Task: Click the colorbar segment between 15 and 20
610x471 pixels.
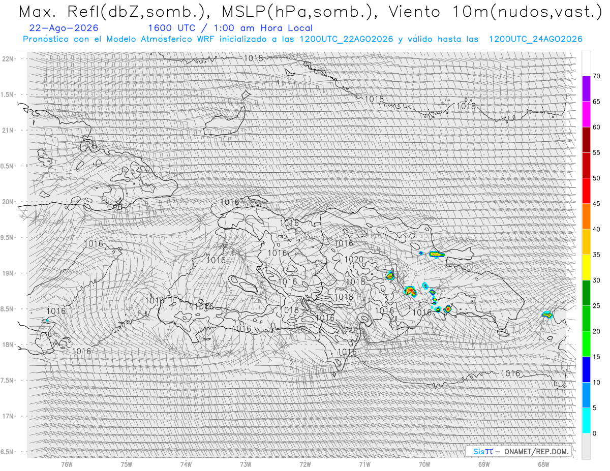Action: tap(586, 344)
